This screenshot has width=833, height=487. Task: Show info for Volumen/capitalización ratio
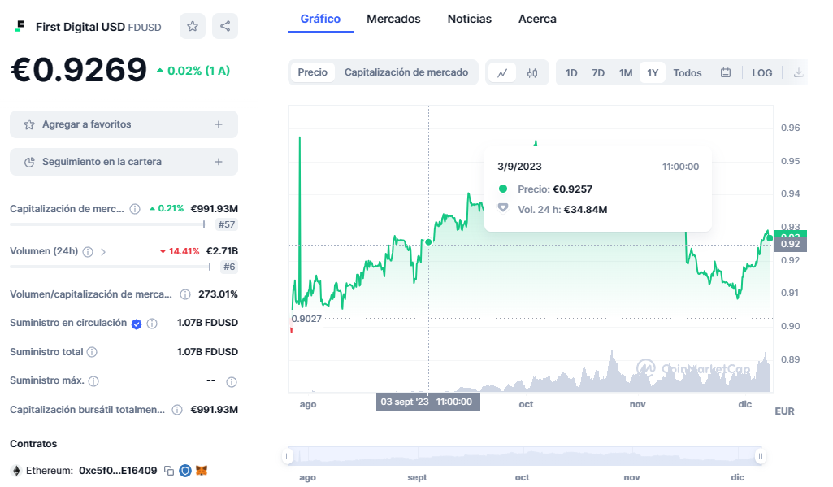185,294
